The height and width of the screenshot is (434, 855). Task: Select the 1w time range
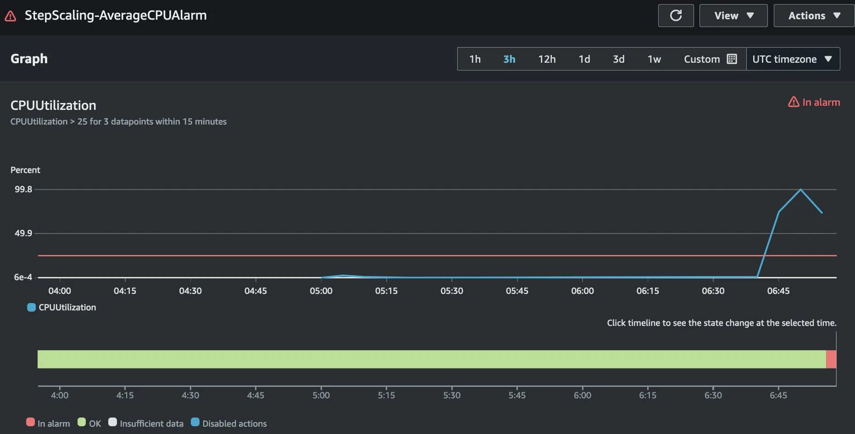pyautogui.click(x=654, y=59)
